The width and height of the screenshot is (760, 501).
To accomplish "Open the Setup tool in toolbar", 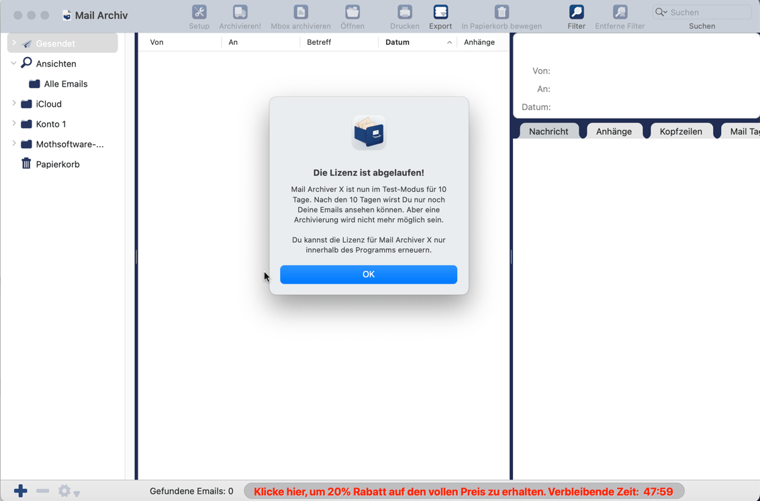I will 199,13.
